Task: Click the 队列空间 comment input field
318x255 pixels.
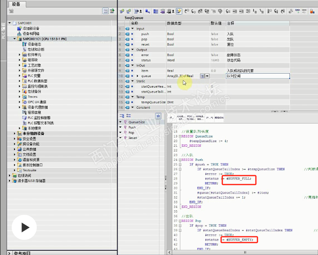Action: tap(257, 76)
